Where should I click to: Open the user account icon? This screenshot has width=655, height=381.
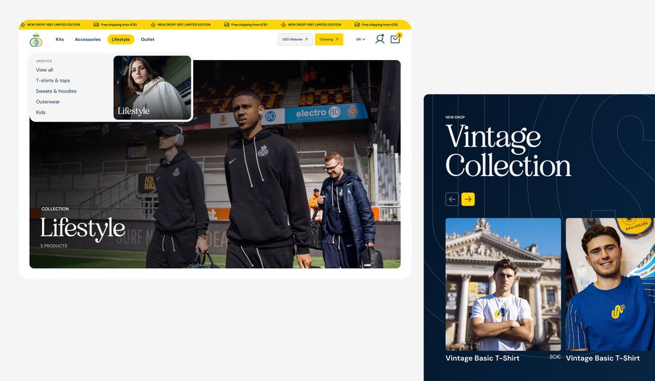pyautogui.click(x=379, y=39)
